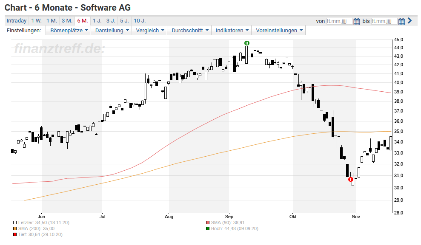Click the 40,0 price axis label

[x=398, y=82]
